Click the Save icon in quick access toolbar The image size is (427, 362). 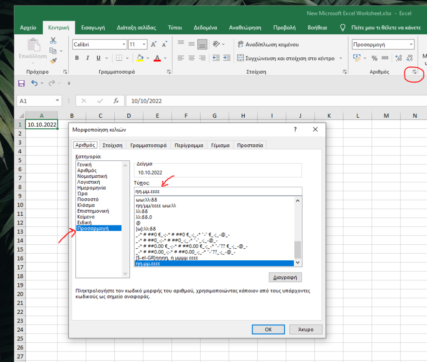tap(21, 83)
